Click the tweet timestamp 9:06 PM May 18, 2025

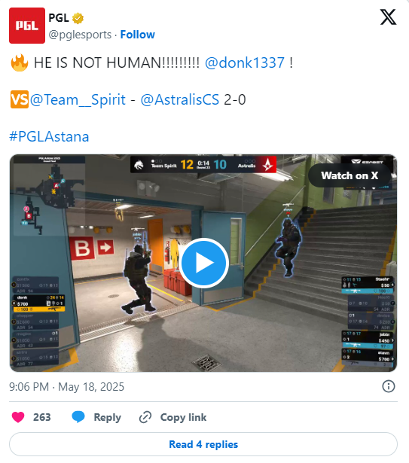(x=66, y=386)
